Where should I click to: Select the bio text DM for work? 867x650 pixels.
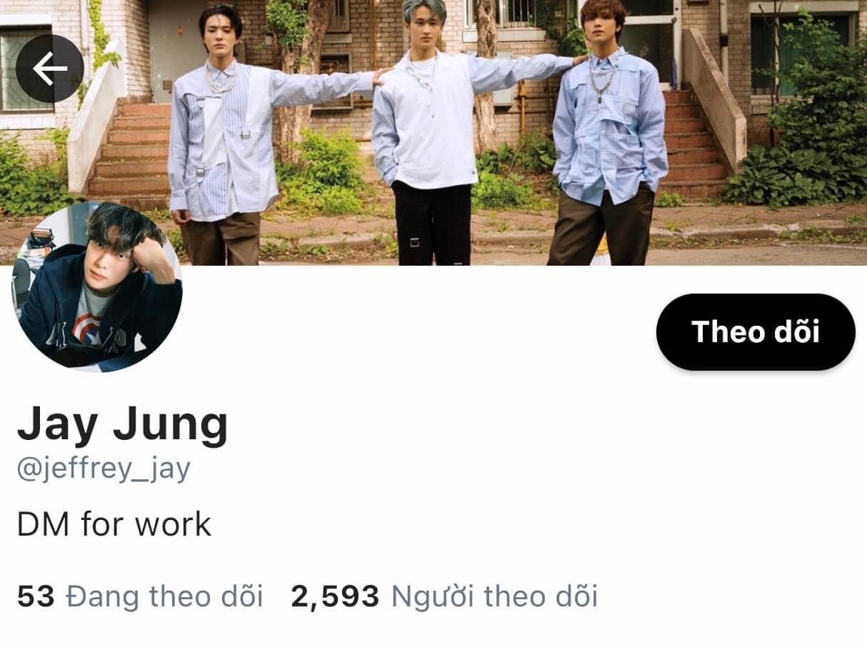point(114,524)
